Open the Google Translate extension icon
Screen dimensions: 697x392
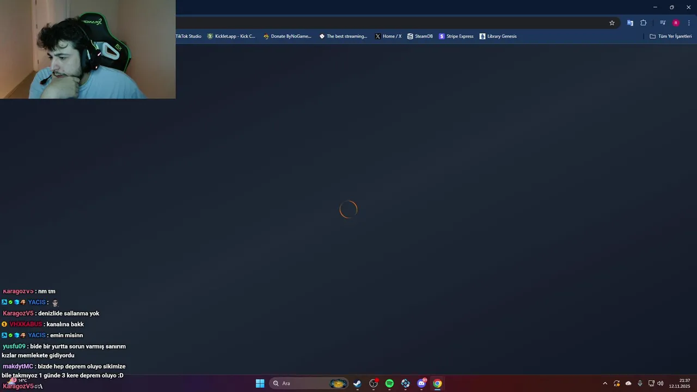[x=630, y=23]
